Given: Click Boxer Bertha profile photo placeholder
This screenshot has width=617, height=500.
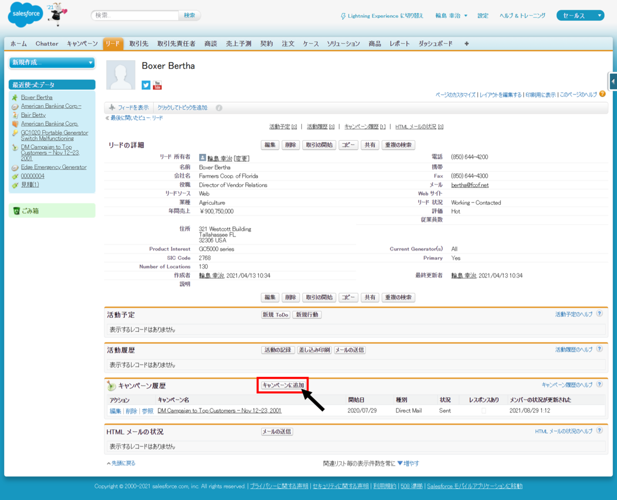Looking at the screenshot, I should [121, 75].
